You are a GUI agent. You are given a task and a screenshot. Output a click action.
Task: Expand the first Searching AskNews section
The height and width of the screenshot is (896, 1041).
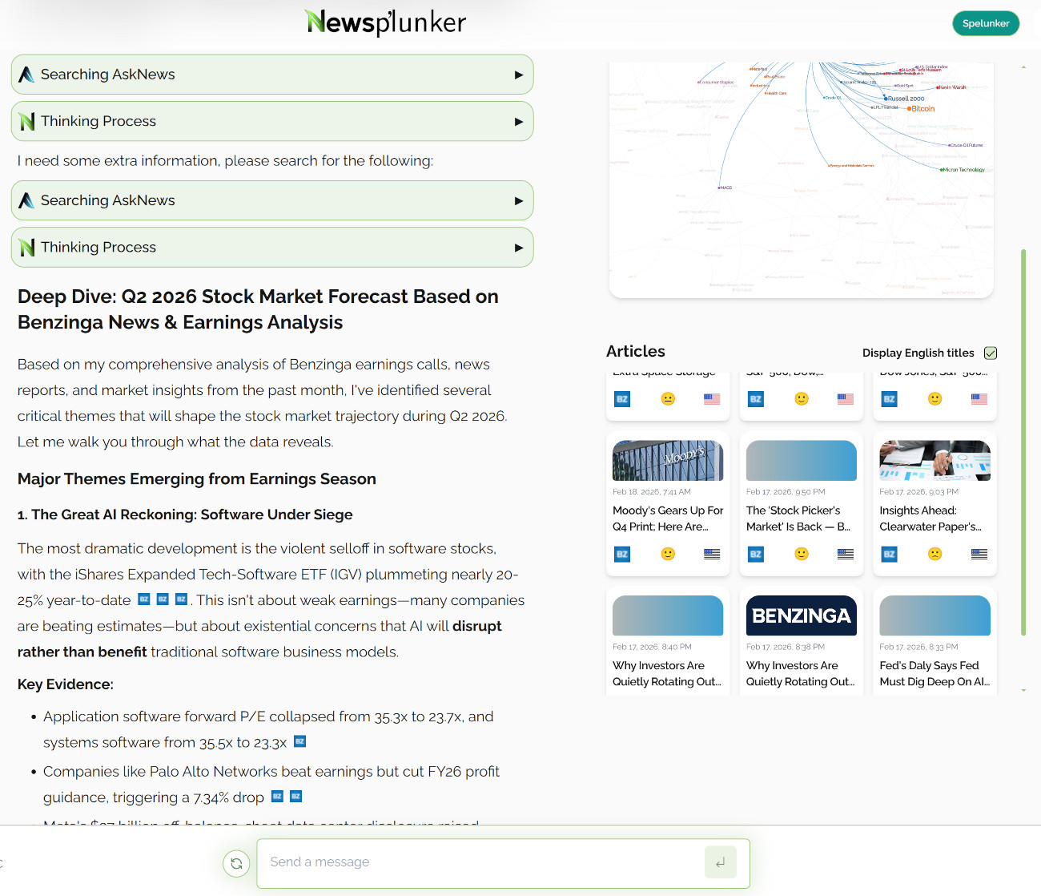click(x=272, y=75)
